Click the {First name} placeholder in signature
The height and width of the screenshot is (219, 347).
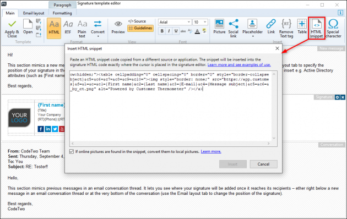tap(51, 105)
